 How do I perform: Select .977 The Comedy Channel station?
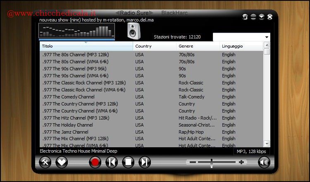tap(68, 97)
